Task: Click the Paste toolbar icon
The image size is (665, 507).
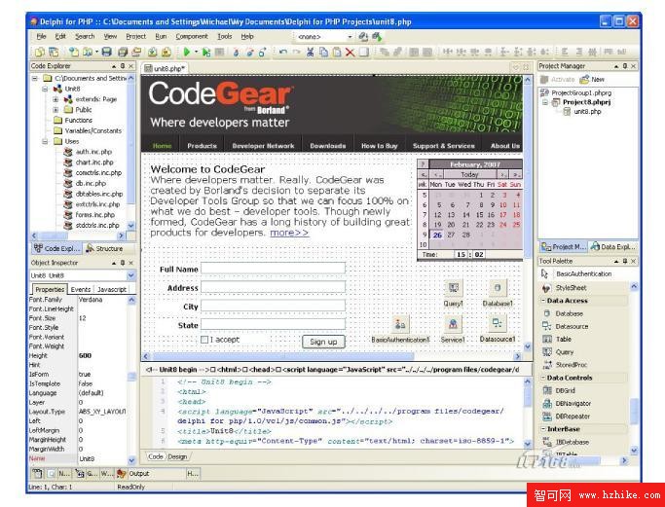Action: tap(337, 53)
